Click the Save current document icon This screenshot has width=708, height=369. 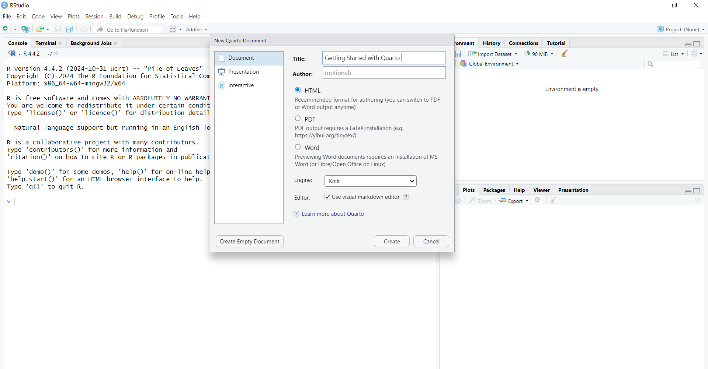(x=58, y=29)
